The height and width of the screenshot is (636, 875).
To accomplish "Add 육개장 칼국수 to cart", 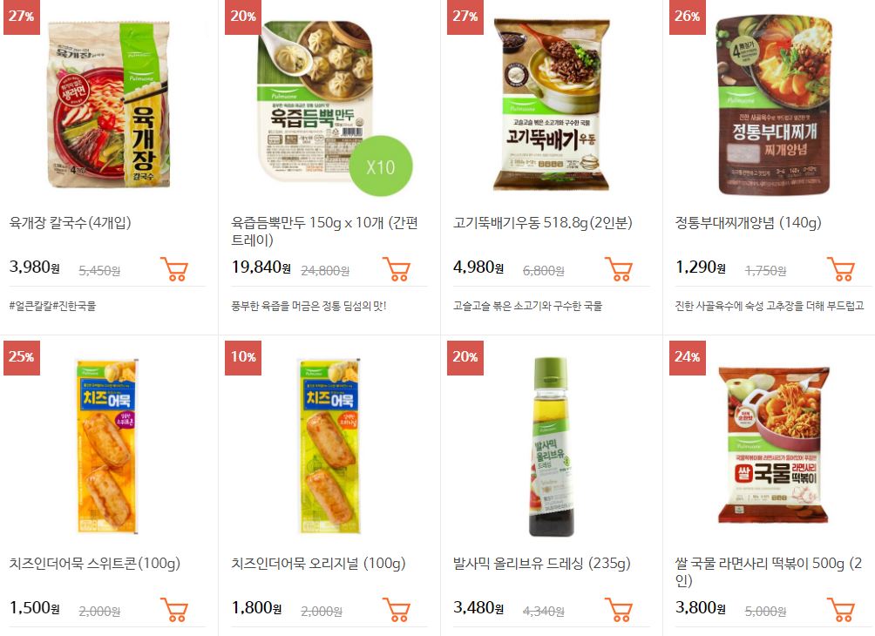I will (x=174, y=269).
